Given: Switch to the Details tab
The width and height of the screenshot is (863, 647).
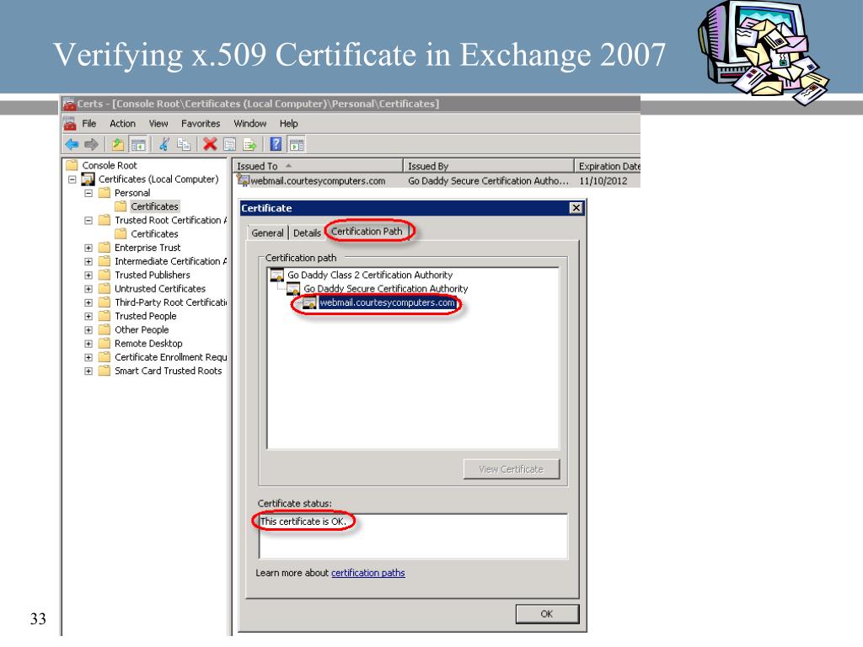Looking at the screenshot, I should (307, 233).
